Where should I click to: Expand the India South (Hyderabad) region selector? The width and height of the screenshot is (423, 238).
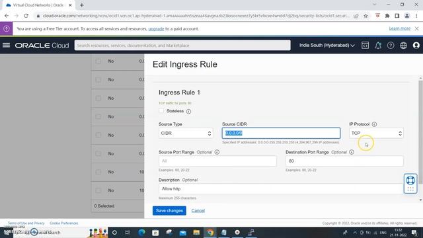pyautogui.click(x=327, y=46)
